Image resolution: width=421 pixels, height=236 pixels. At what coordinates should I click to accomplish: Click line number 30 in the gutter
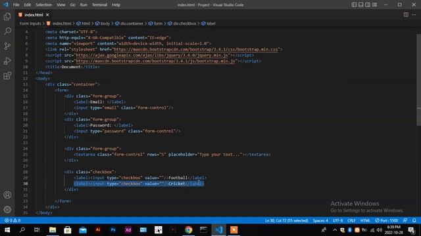point(25,184)
